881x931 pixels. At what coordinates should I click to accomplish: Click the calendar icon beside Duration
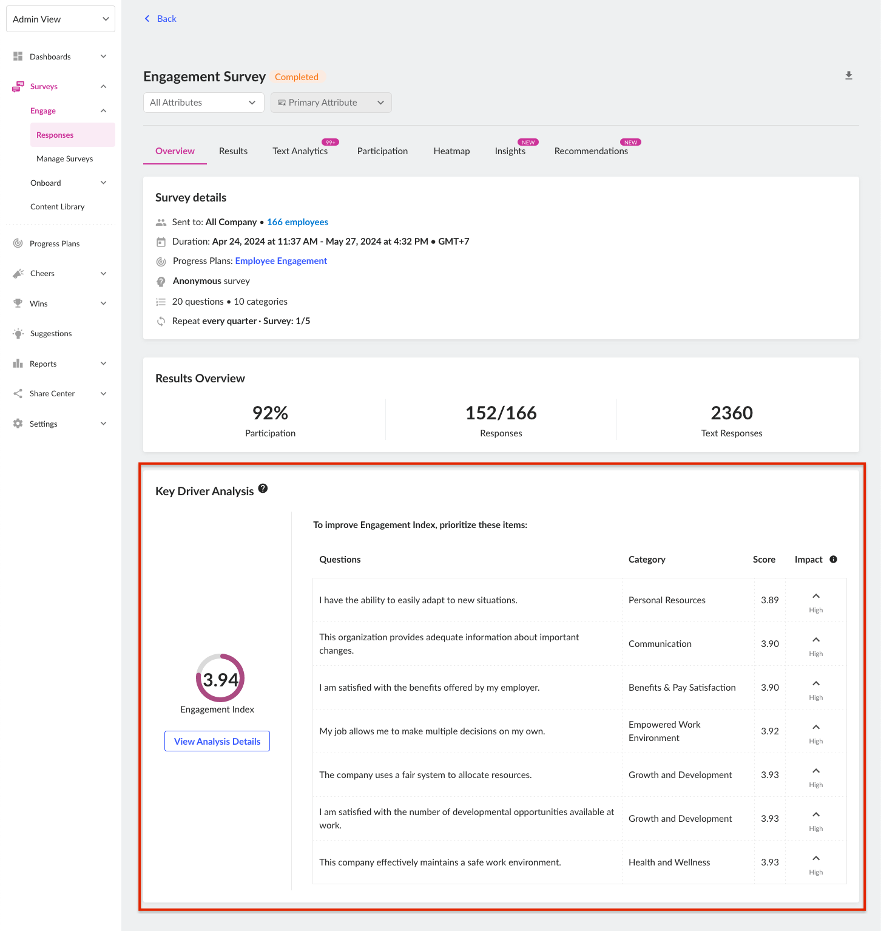[x=161, y=242]
